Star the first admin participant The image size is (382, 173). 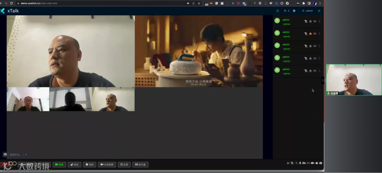[x=311, y=22]
